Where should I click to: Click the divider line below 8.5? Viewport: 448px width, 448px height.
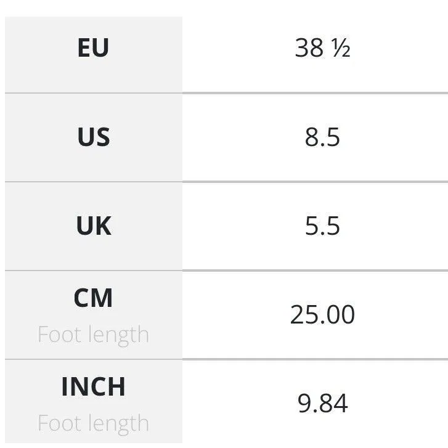pyautogui.click(x=315, y=181)
